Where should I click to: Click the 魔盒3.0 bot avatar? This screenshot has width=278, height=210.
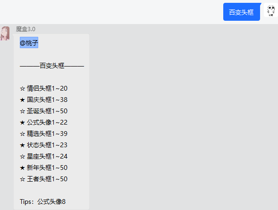[5, 34]
